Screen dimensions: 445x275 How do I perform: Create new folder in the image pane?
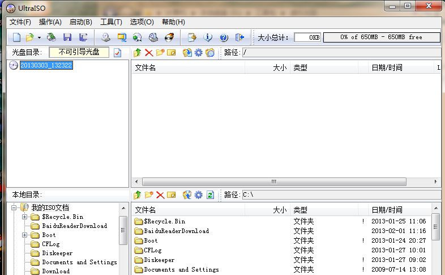pos(160,53)
